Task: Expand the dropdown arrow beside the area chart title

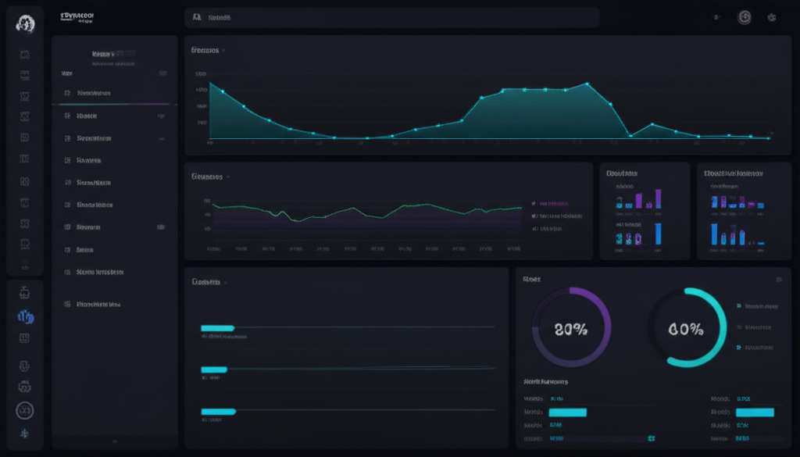Action: (224, 50)
